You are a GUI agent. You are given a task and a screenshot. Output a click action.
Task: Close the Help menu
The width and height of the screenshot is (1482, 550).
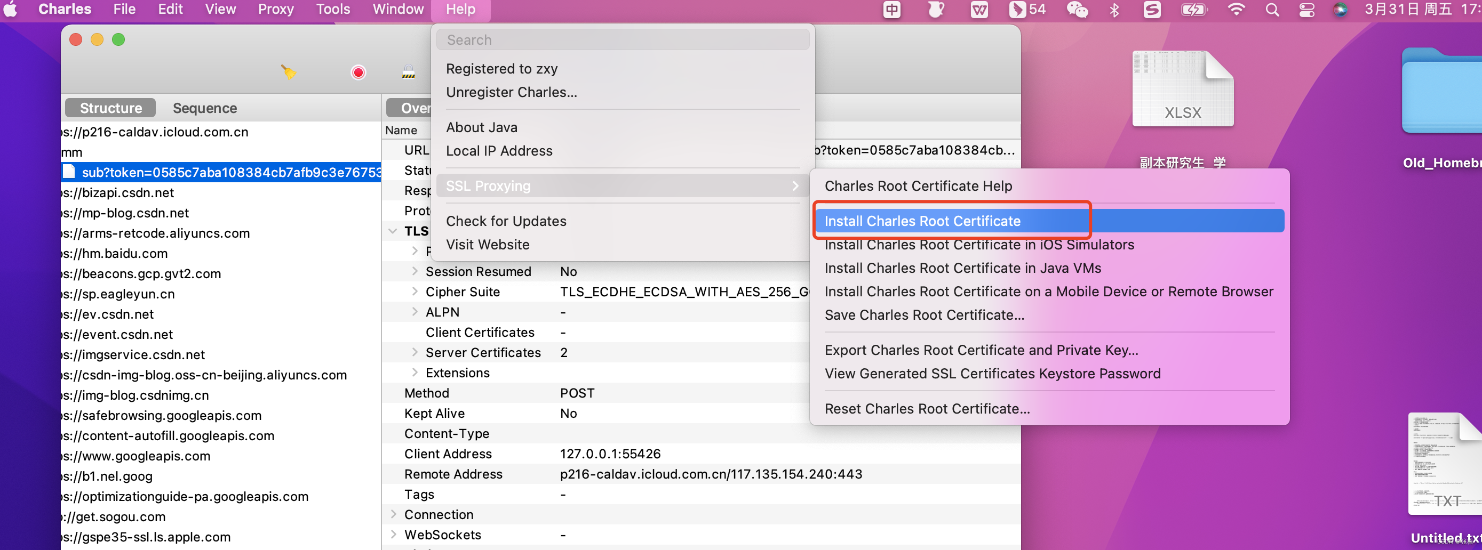(x=461, y=9)
